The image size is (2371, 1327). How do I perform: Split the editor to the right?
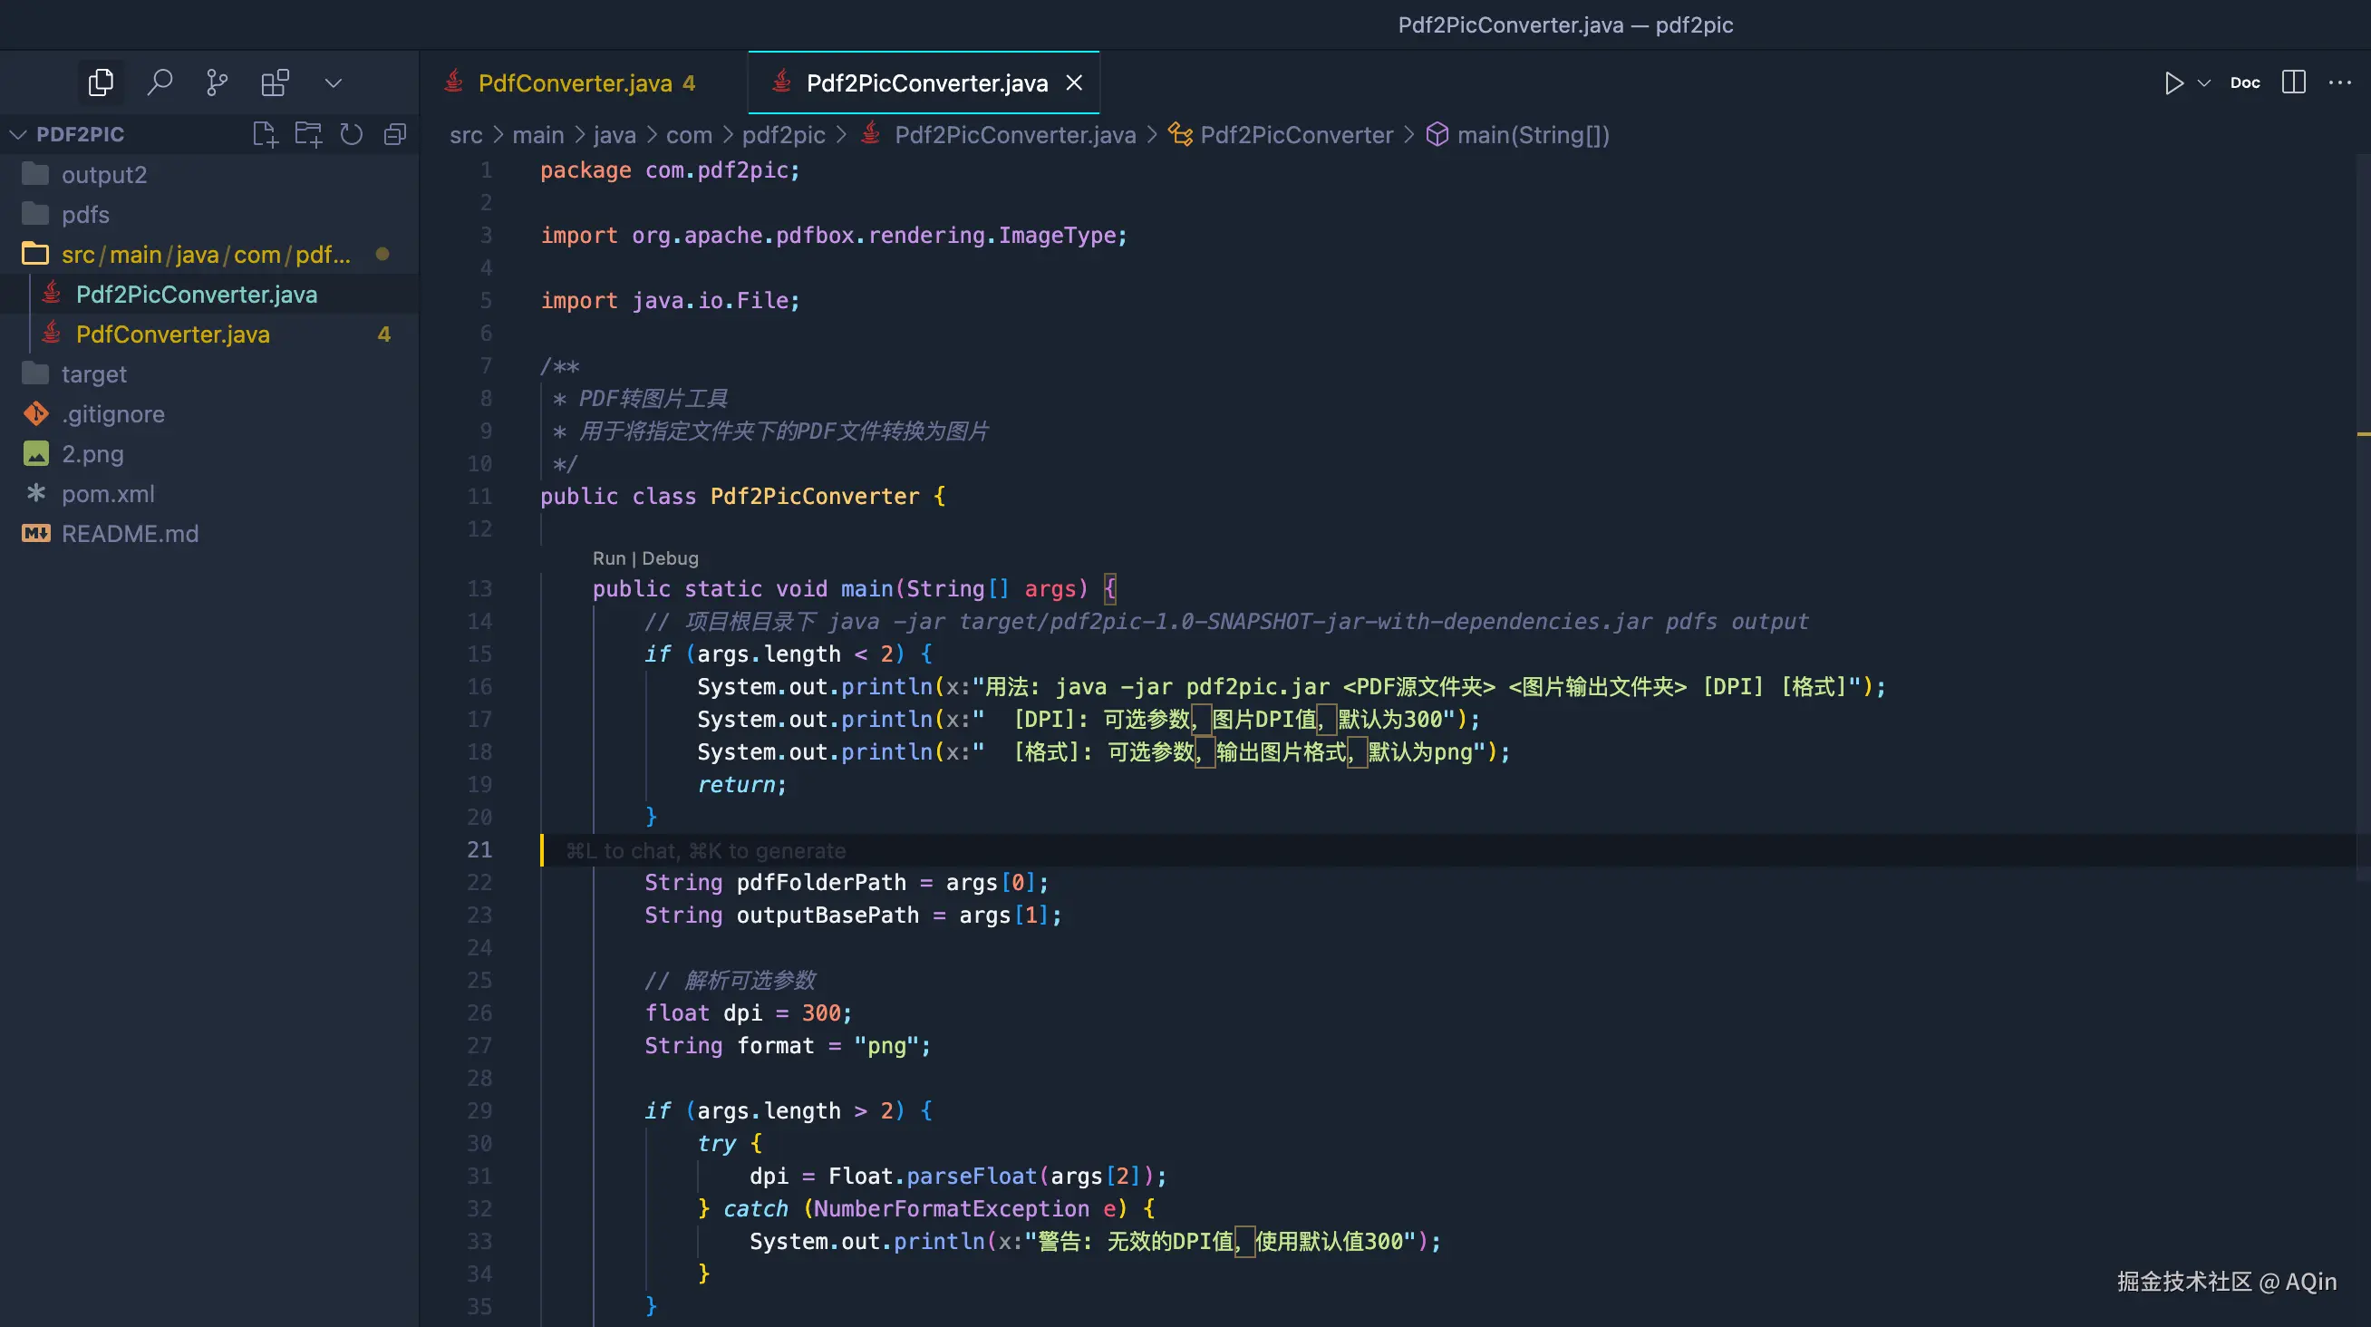tap(2294, 82)
